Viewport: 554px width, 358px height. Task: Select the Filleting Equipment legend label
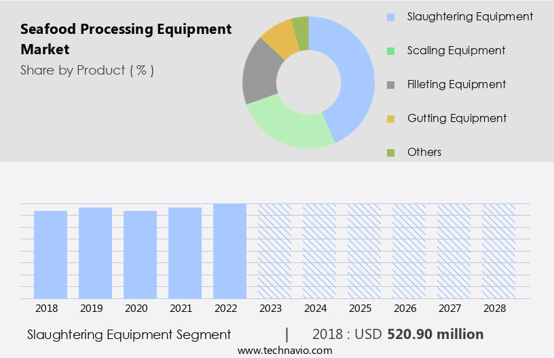456,85
